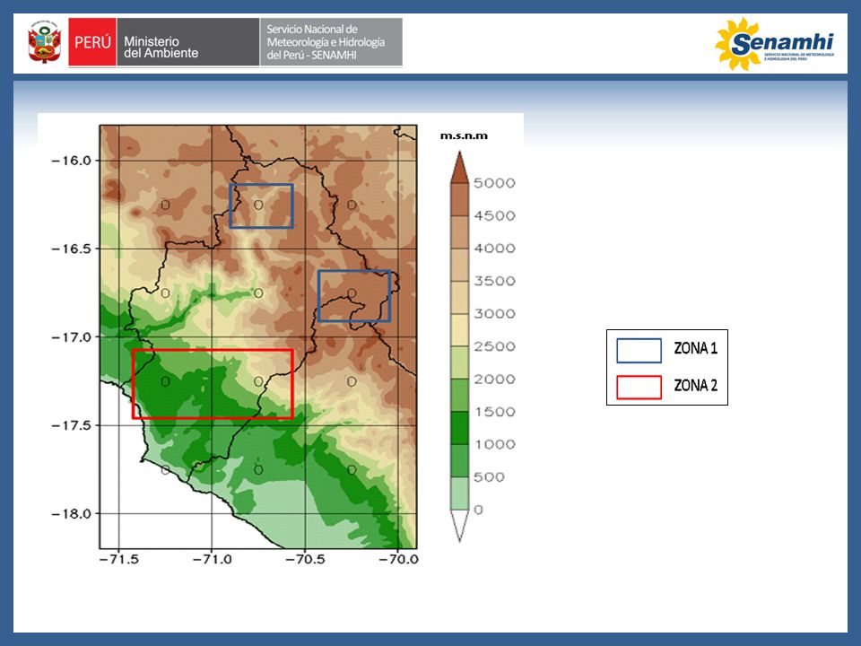Click the pale green band between 0 and 500

[459, 493]
